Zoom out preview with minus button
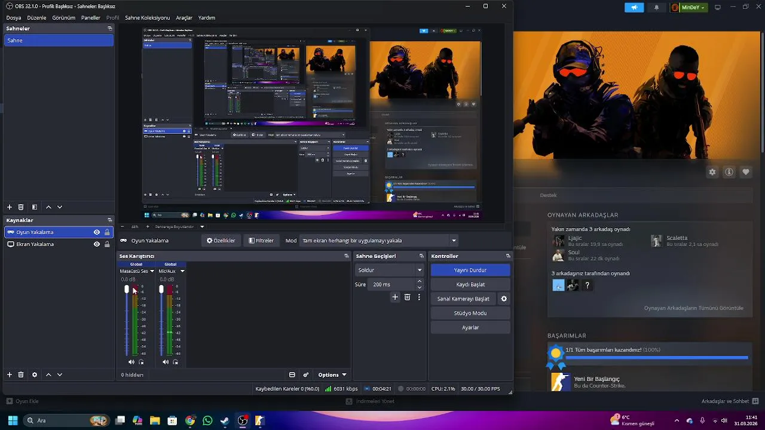 [x=123, y=227]
